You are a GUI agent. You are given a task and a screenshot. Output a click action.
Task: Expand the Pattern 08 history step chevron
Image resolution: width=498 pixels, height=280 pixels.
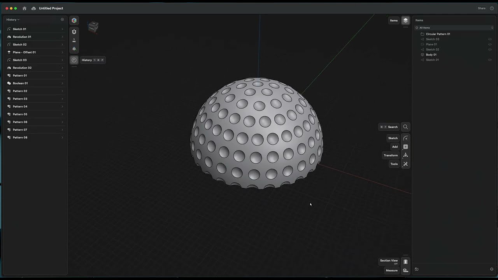click(x=62, y=137)
